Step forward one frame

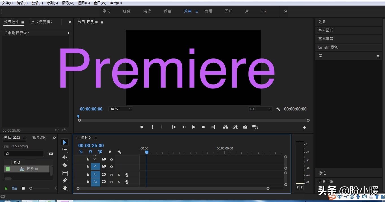click(x=204, y=127)
